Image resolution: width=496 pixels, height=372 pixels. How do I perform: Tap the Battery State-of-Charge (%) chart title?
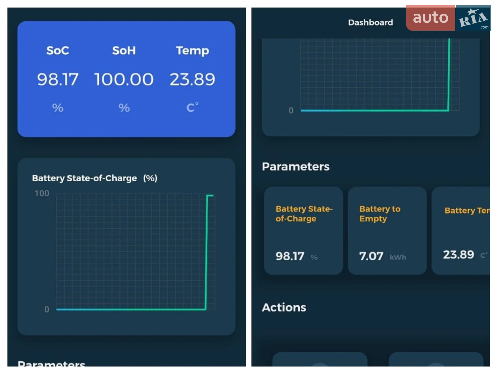click(x=95, y=178)
